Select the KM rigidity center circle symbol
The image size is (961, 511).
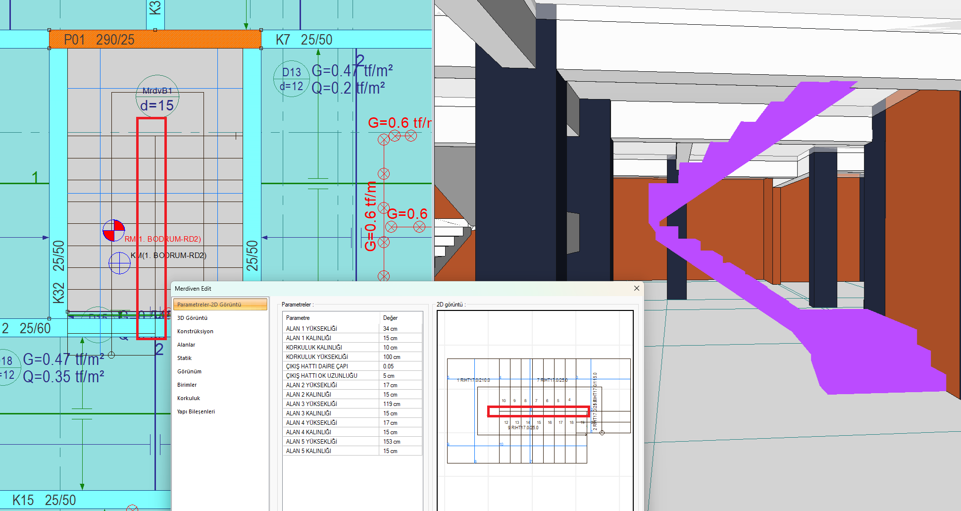[119, 263]
